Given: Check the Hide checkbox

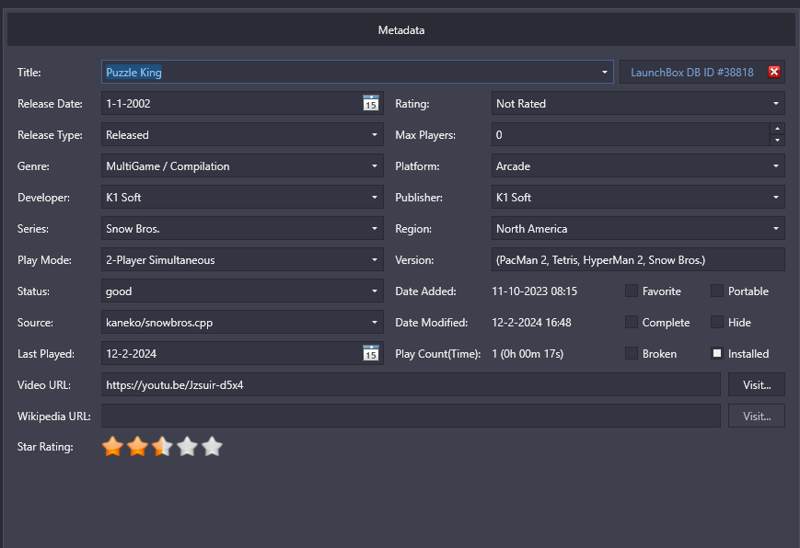Looking at the screenshot, I should (717, 322).
